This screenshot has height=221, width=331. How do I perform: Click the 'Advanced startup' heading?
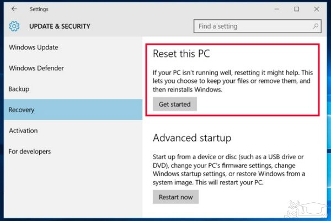(x=191, y=138)
